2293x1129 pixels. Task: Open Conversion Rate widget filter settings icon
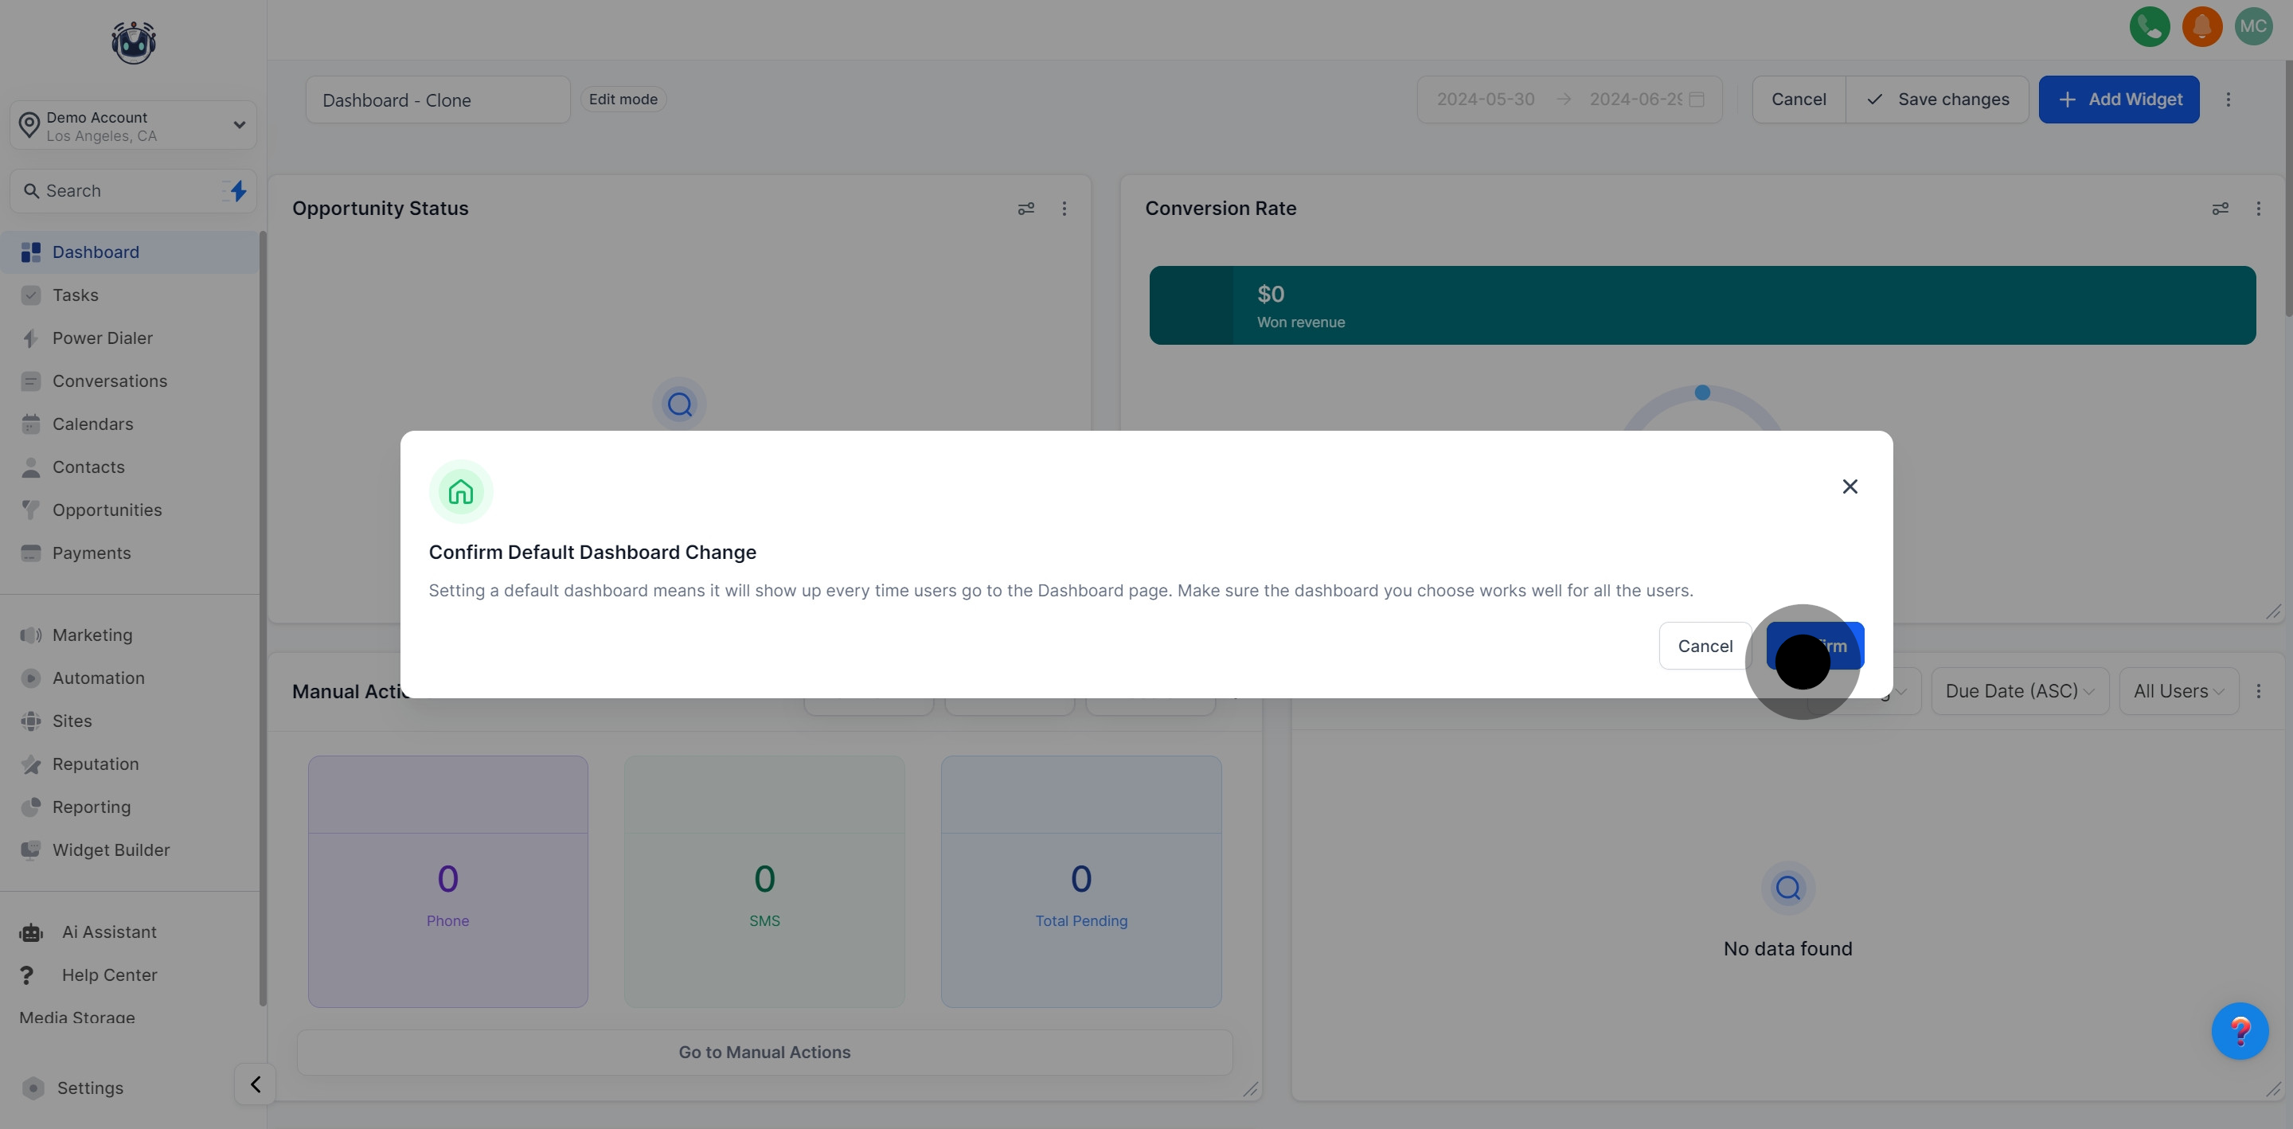point(2220,209)
